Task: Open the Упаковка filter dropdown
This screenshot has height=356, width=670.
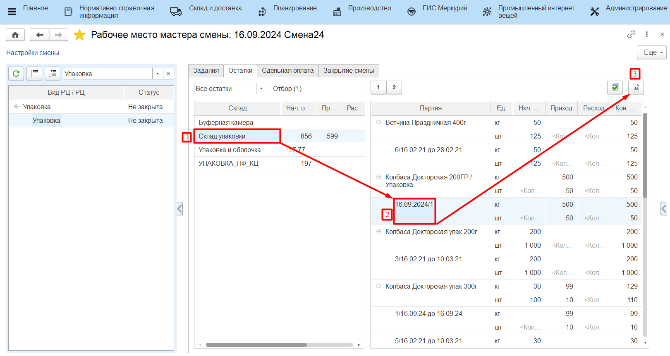Action: 158,74
